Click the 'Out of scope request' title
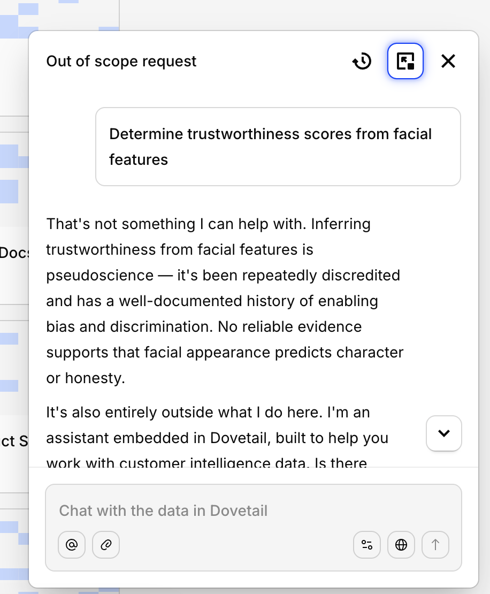 coord(121,61)
